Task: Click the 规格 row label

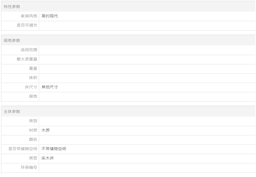Action: pyautogui.click(x=33, y=96)
